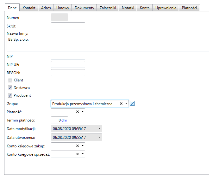Click the Nazwa firmy text area

pyautogui.click(x=108, y=44)
